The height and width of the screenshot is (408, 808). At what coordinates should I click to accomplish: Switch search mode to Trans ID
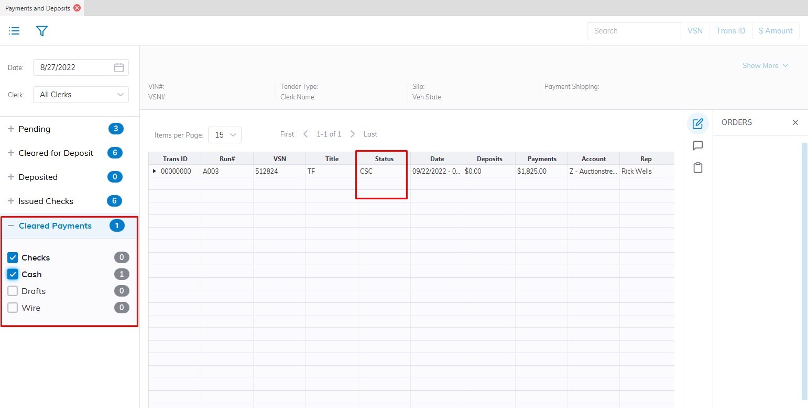pos(730,31)
